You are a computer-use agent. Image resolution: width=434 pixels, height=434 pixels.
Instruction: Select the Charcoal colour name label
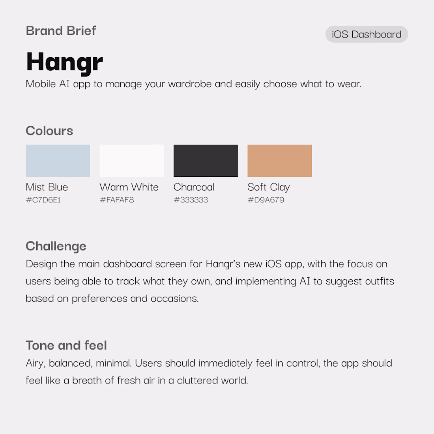tap(194, 187)
